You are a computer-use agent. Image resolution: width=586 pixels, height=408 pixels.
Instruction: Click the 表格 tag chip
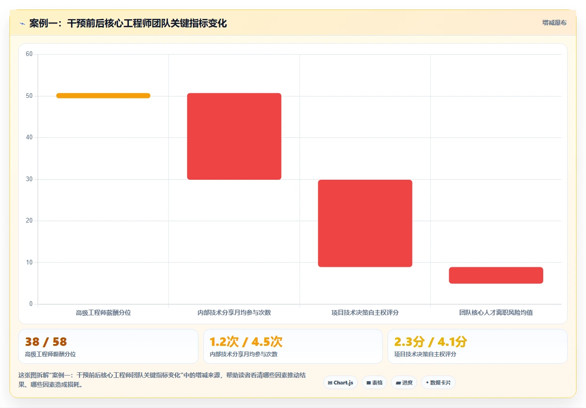(374, 383)
